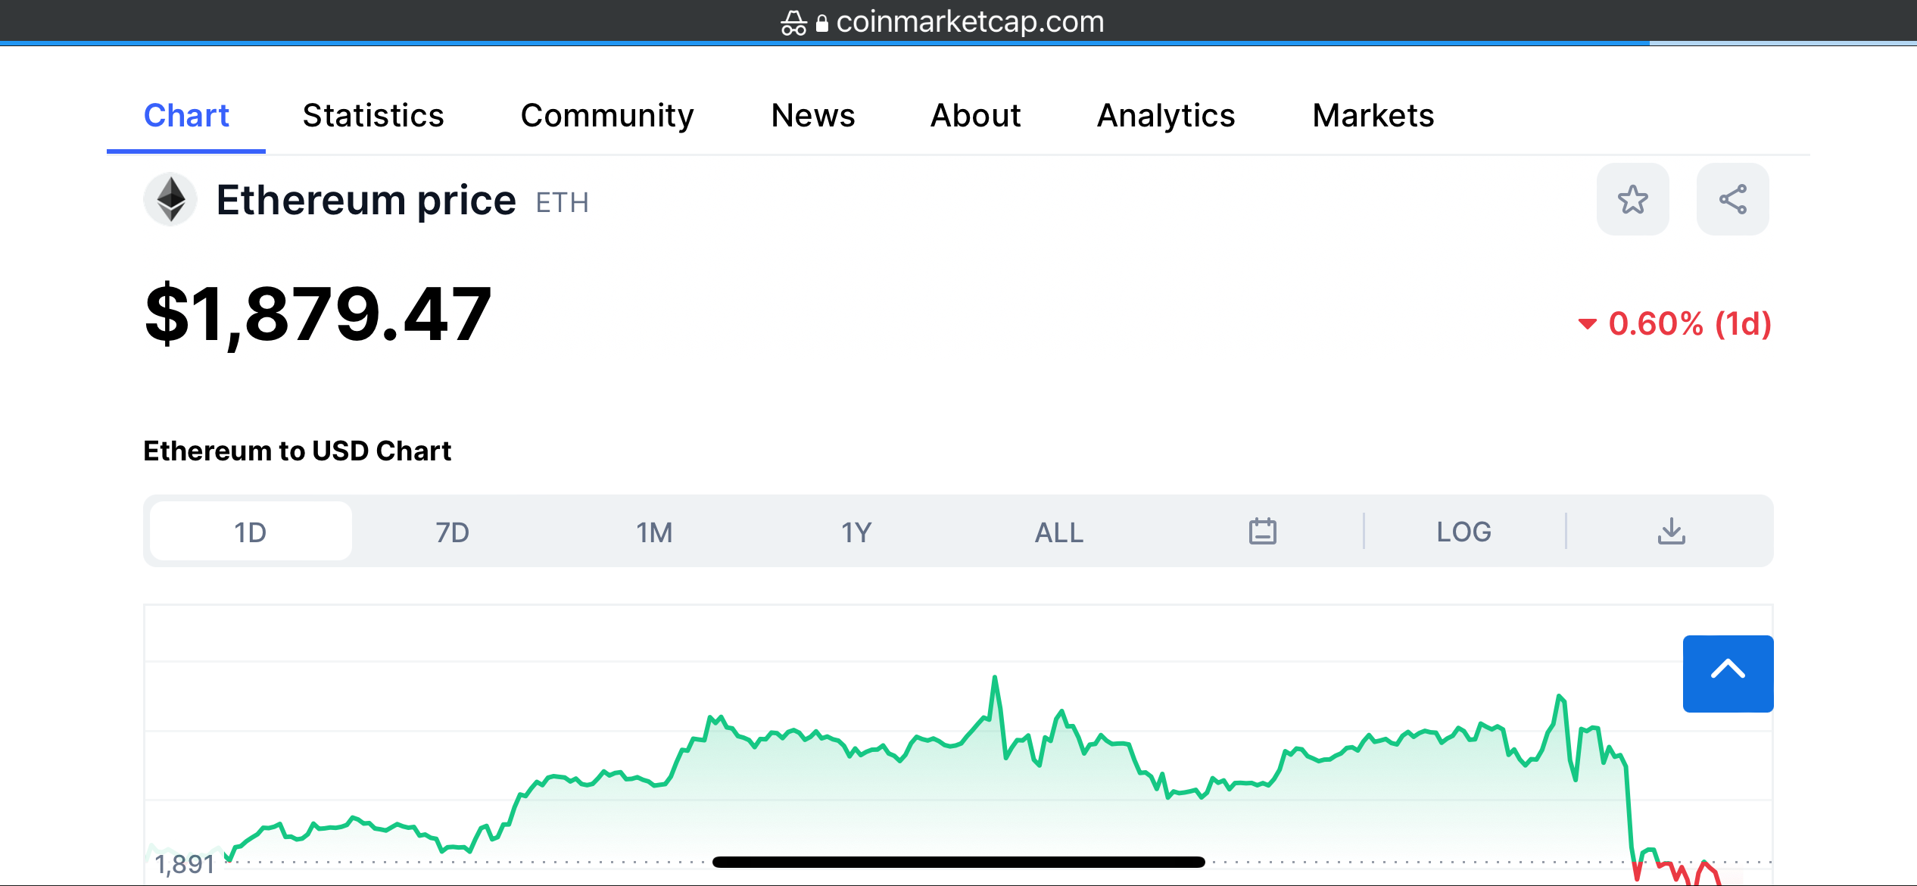Click the blue scroll-to-top arrow button
Image resolution: width=1917 pixels, height=886 pixels.
click(1728, 673)
